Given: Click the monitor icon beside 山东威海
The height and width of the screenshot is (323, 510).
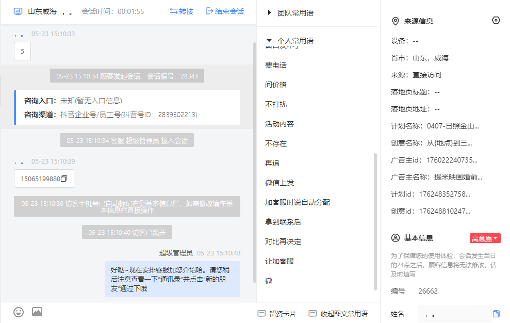Looking at the screenshot, I should tap(18, 11).
